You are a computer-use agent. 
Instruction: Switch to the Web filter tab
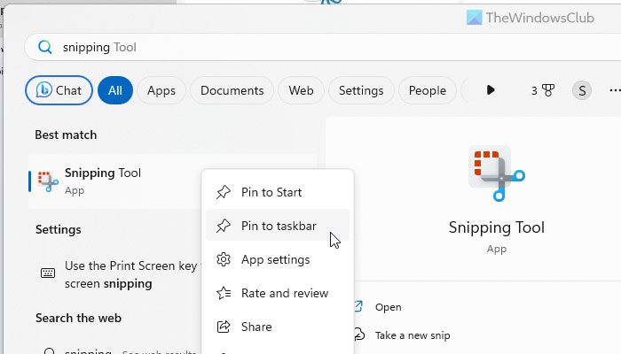pos(301,90)
